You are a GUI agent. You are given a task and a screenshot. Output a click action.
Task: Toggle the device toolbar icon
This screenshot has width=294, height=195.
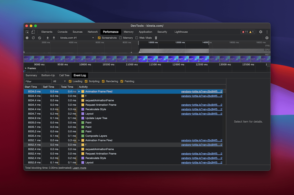(33, 32)
